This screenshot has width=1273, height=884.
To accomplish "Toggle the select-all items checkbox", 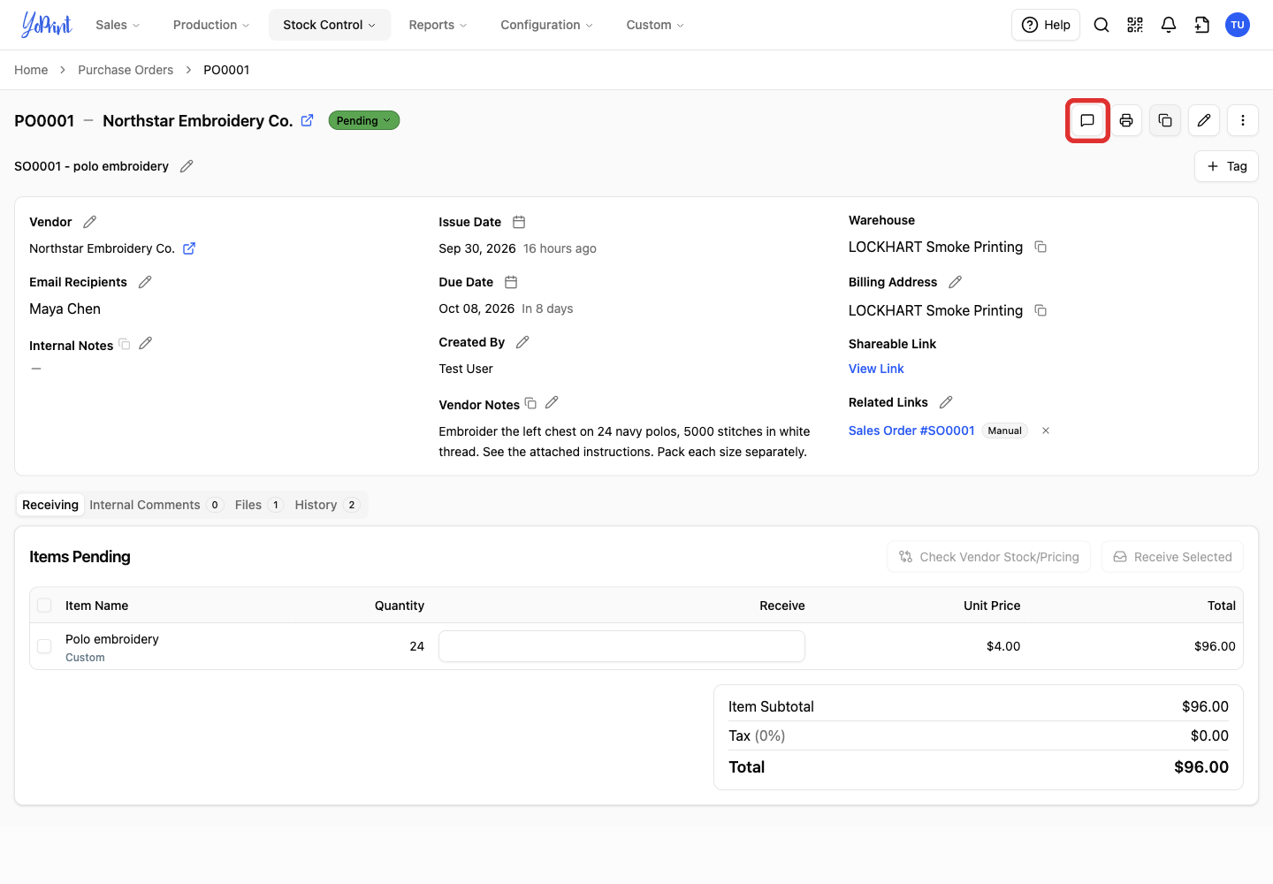I will click(x=44, y=606).
